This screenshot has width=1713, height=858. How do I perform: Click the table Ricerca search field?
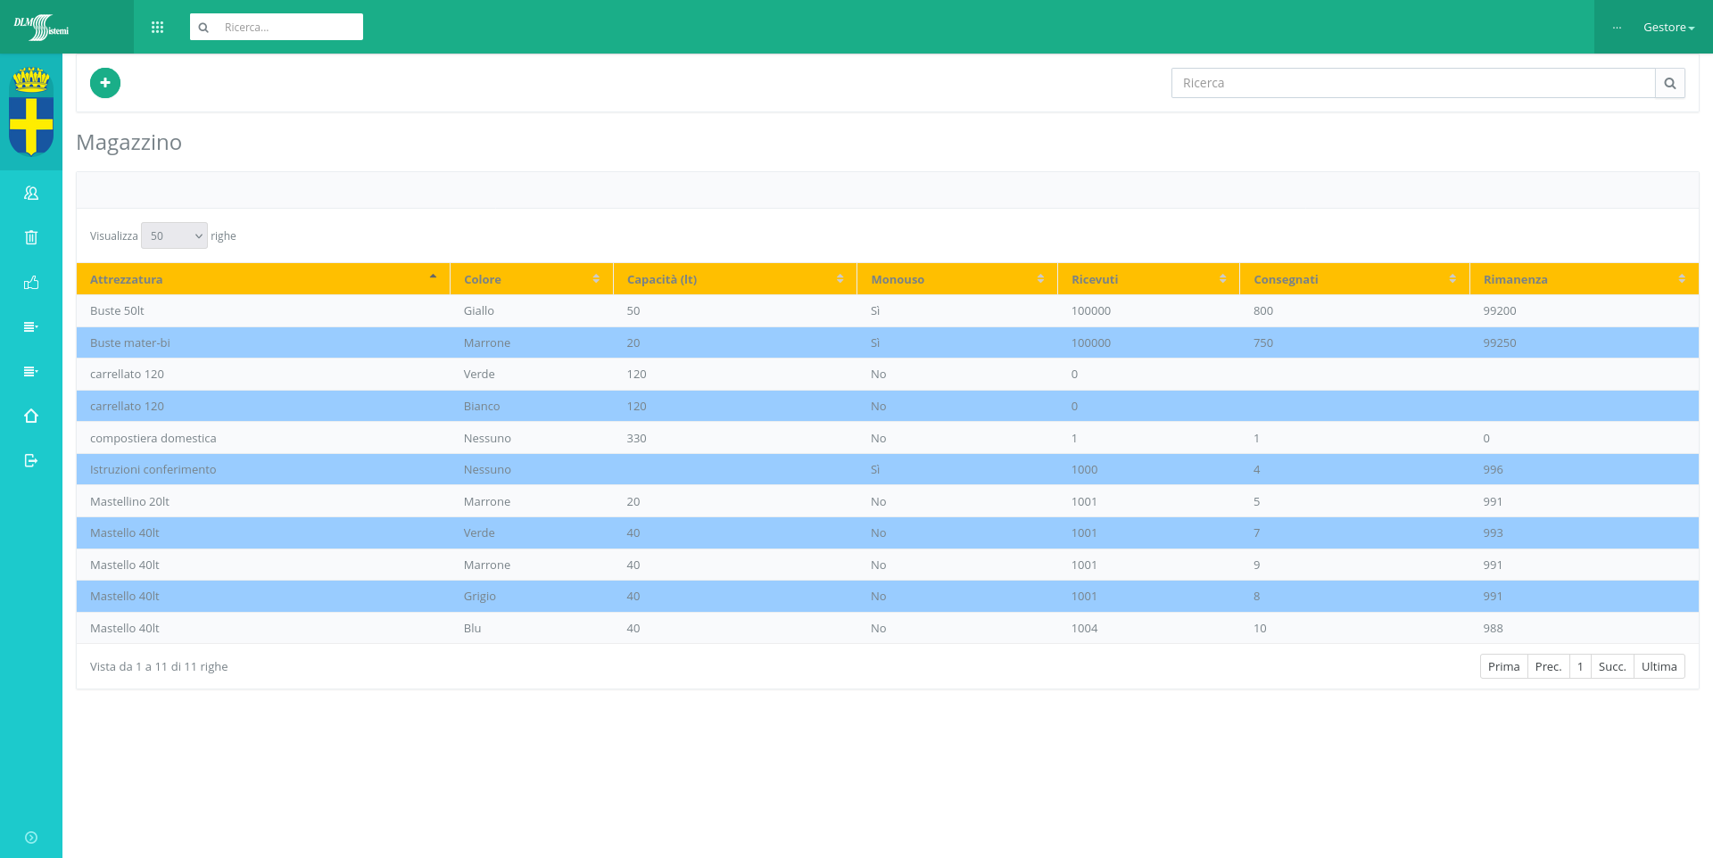coord(1412,83)
